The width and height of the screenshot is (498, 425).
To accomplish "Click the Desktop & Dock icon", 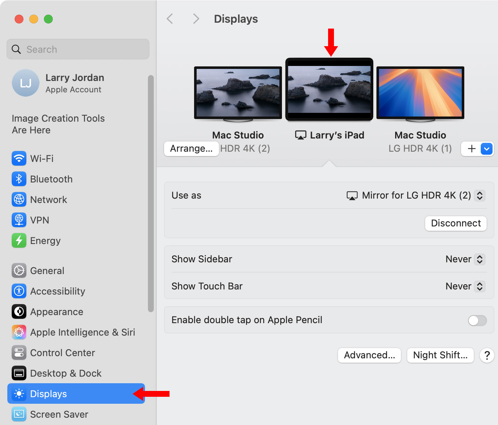I will point(19,373).
